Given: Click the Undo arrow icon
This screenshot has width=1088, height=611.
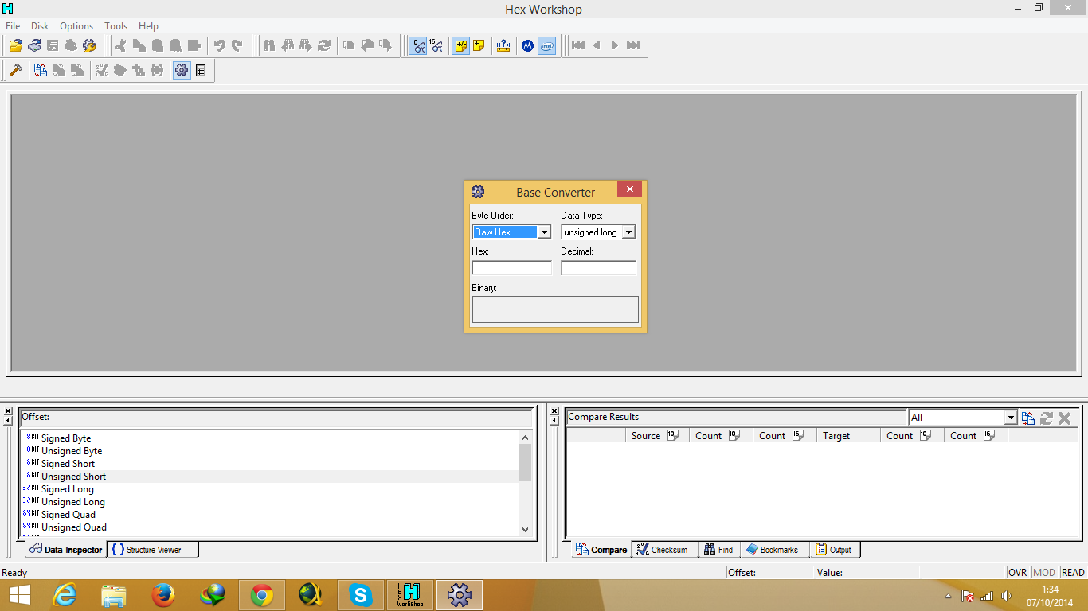Looking at the screenshot, I should [x=219, y=45].
